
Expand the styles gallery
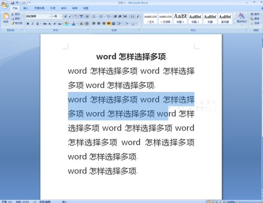coord(235,22)
